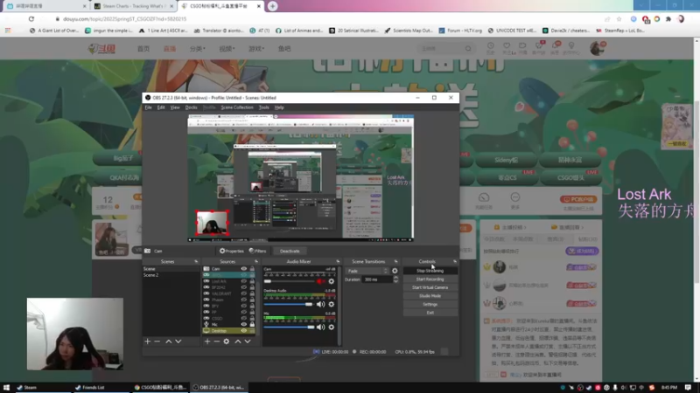
Task: Open the View menu in OBS
Action: click(175, 107)
